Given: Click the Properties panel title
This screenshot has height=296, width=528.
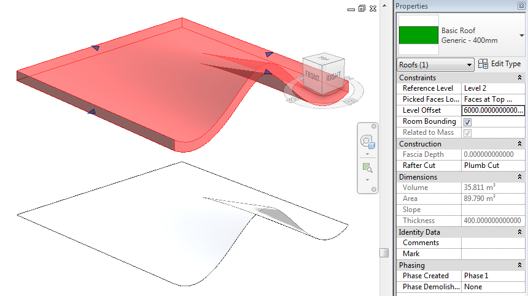Looking at the screenshot, I should 411,6.
